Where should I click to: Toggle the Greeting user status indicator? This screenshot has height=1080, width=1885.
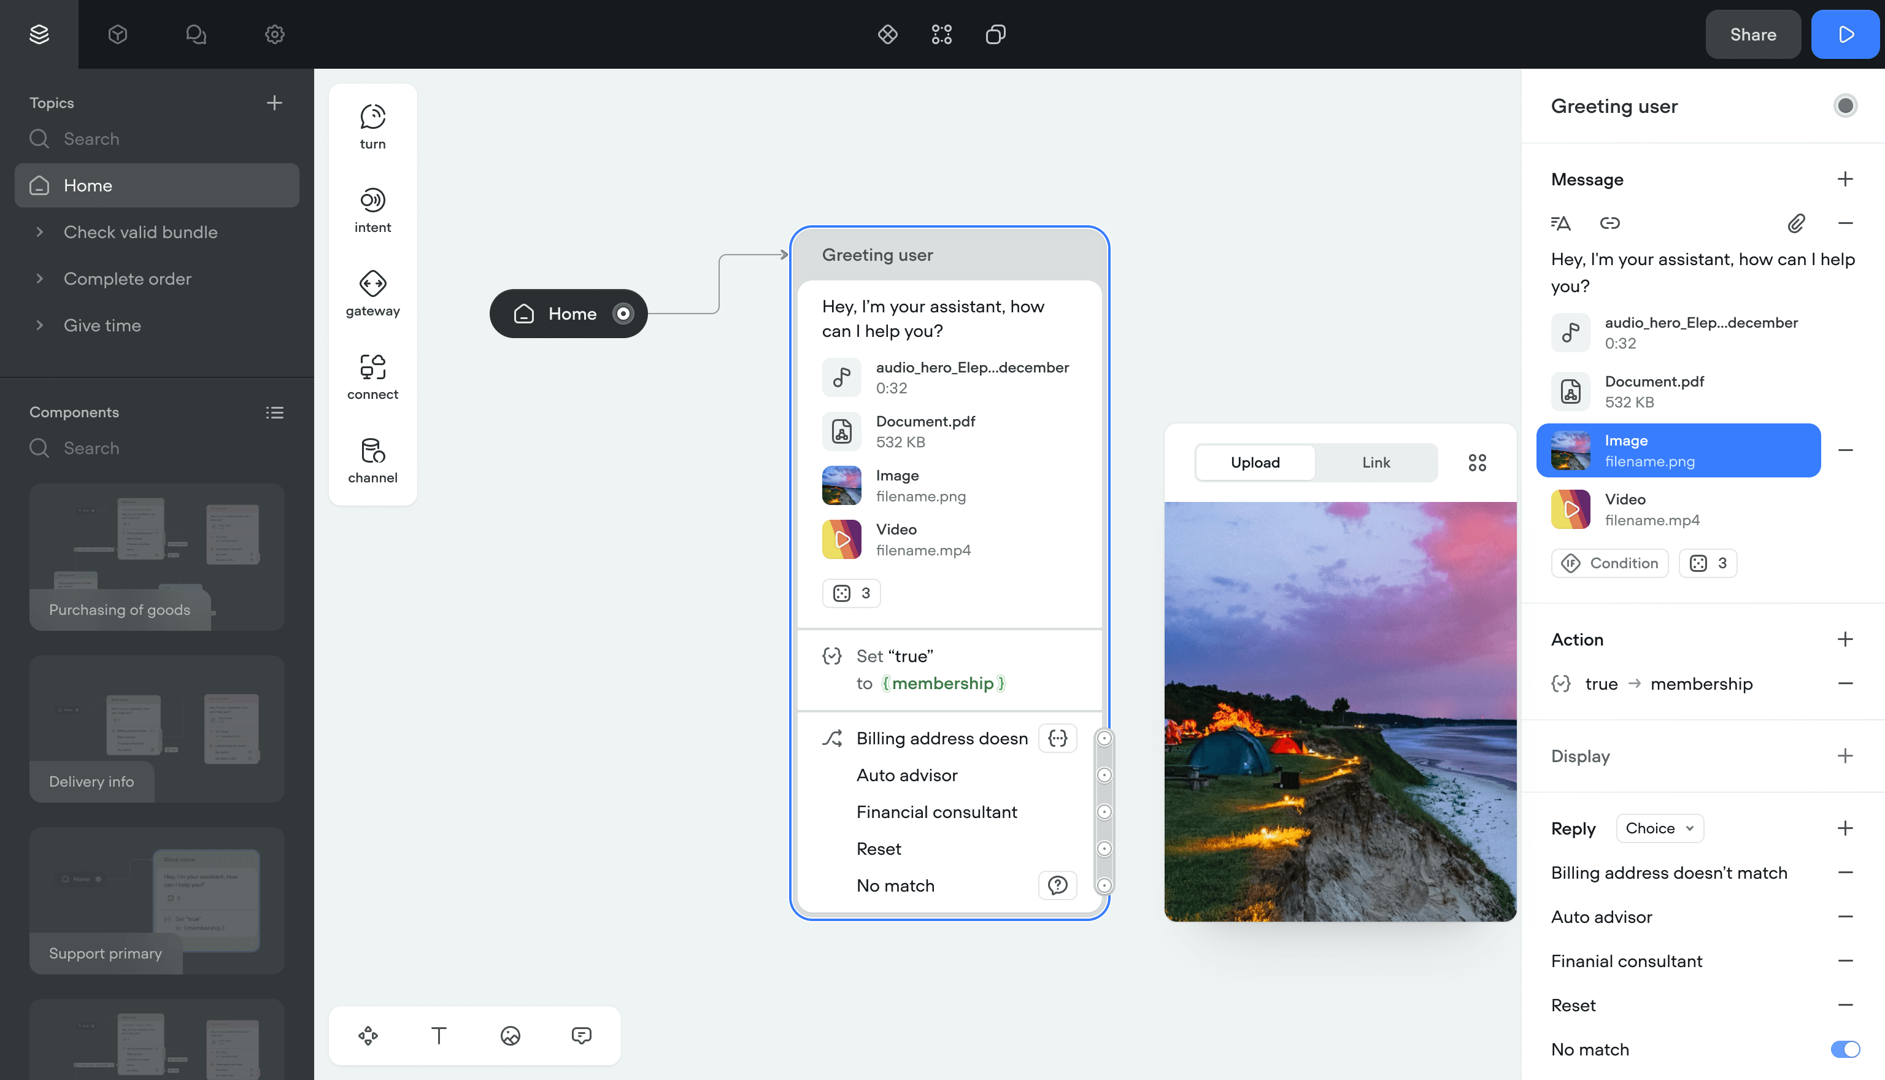coord(1845,106)
